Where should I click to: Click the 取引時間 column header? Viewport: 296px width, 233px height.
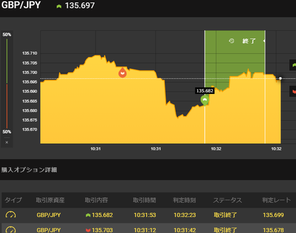[x=144, y=200]
